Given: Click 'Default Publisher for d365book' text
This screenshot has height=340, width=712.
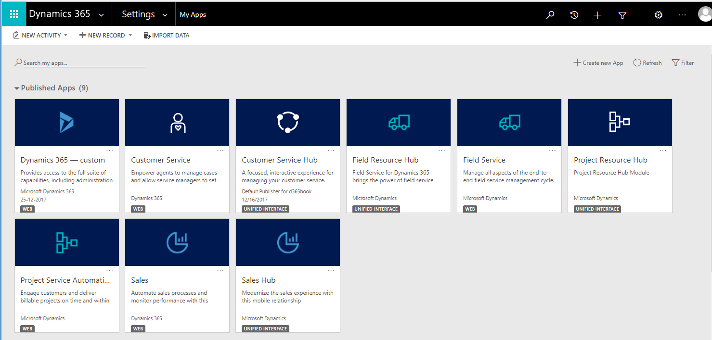Looking at the screenshot, I should 277,191.
